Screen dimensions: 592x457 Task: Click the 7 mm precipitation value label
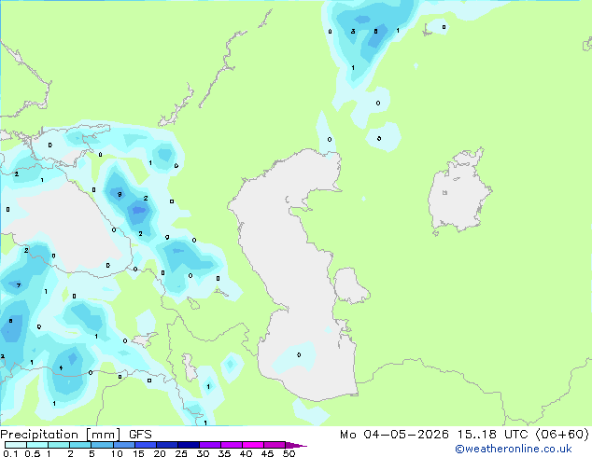click(x=18, y=285)
